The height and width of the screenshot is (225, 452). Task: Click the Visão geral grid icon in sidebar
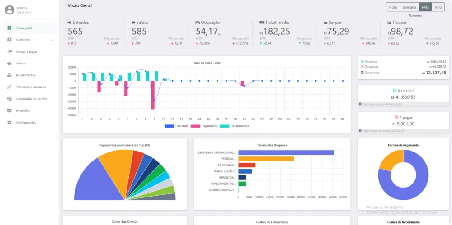9,28
